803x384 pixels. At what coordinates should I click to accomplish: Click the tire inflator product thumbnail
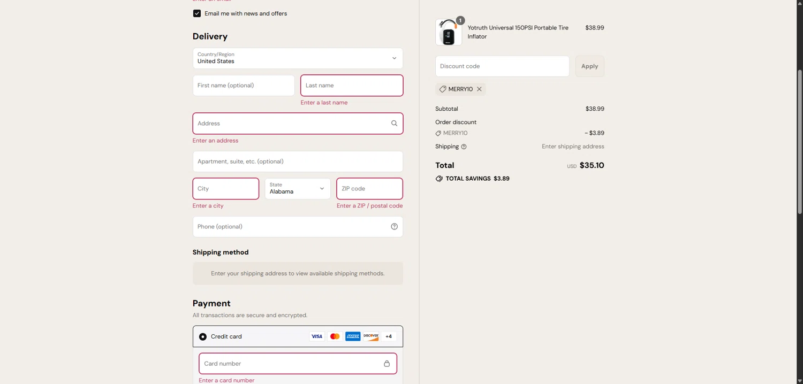449,33
